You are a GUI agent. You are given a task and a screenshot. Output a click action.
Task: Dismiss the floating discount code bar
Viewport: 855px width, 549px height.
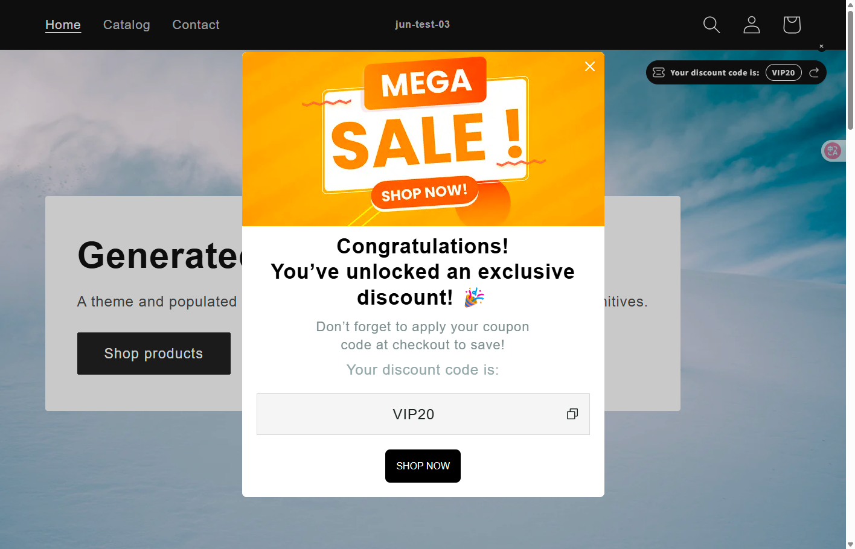[x=821, y=46]
